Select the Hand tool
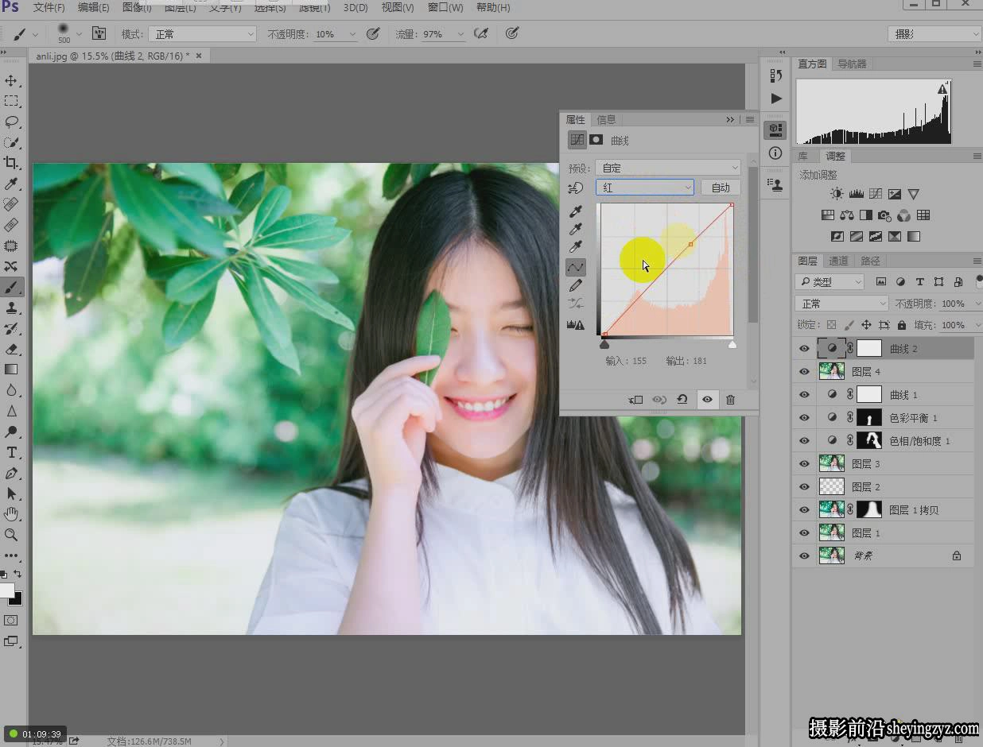Screen dimensions: 983x747 point(11,514)
